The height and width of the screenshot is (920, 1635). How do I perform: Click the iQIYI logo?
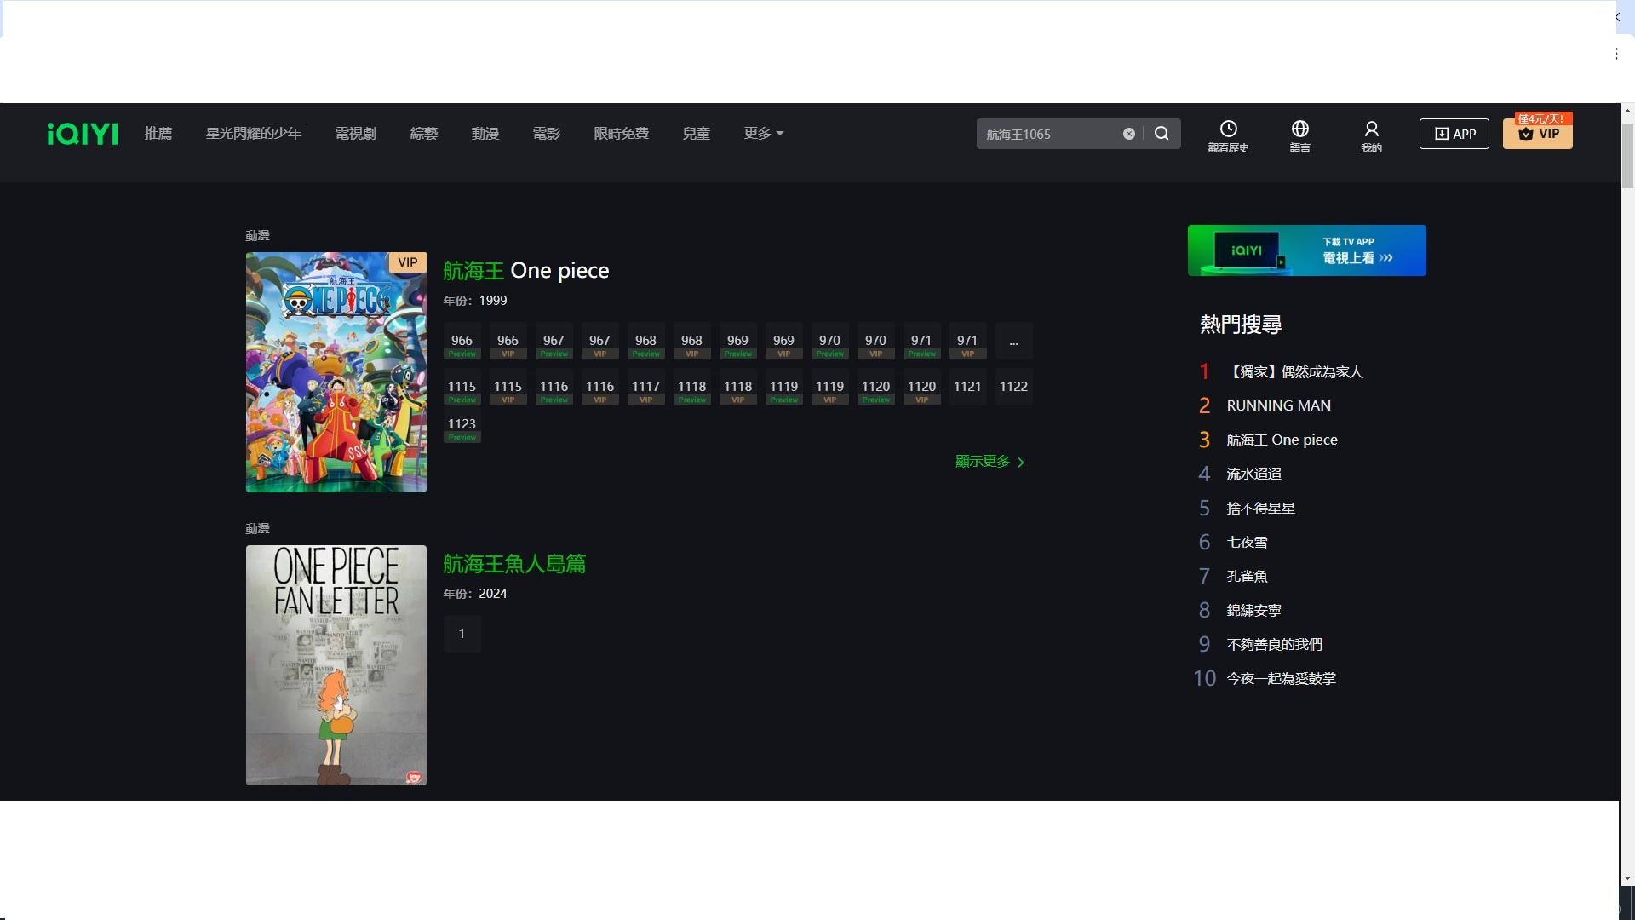coord(83,134)
